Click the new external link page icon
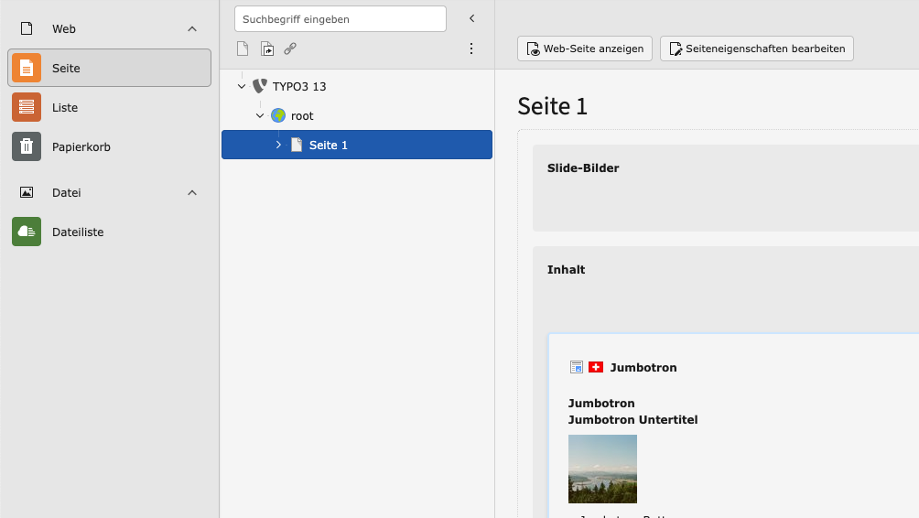This screenshot has height=518, width=919. coord(290,49)
